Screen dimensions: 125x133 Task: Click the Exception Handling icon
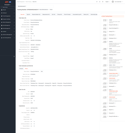(x=2, y=19)
